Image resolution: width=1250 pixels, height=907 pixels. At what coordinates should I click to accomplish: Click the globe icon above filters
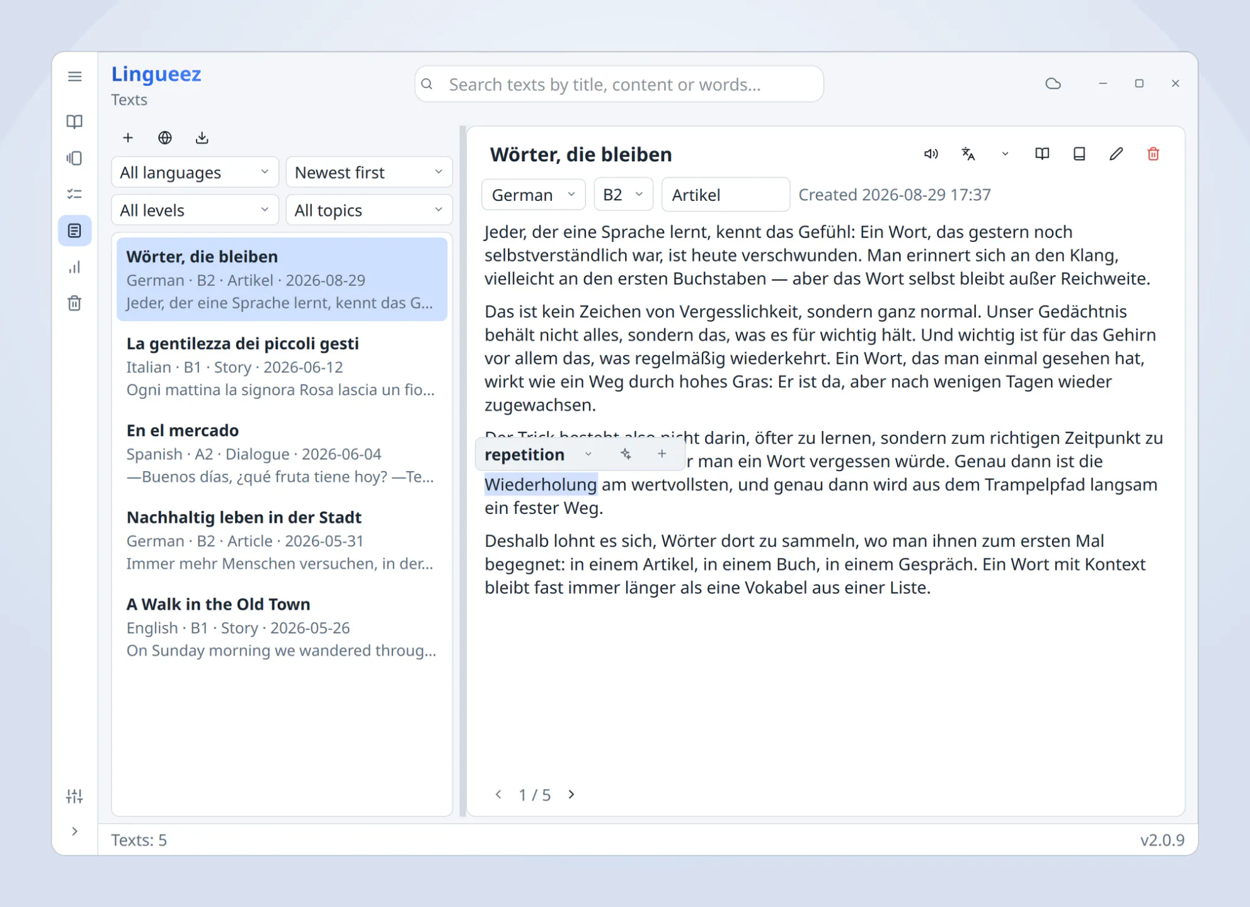pyautogui.click(x=165, y=138)
